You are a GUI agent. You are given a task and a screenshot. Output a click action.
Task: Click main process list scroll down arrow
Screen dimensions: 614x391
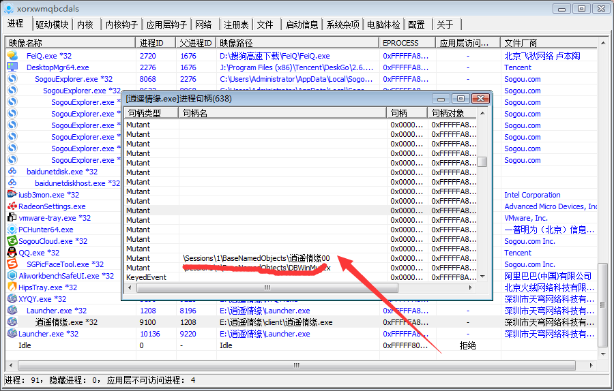[x=603, y=354]
